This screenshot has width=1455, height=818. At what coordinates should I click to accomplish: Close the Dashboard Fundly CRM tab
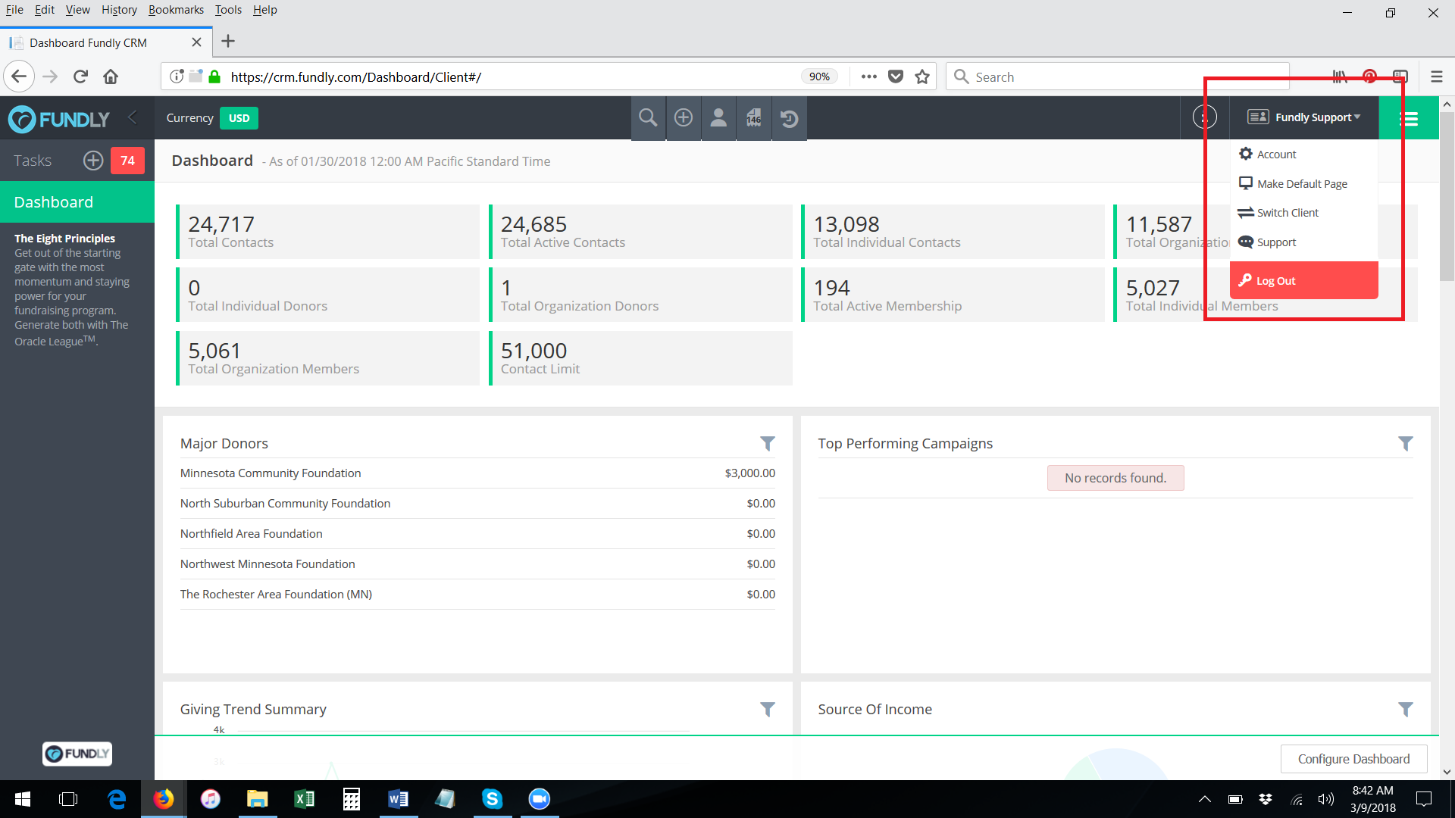pyautogui.click(x=197, y=42)
